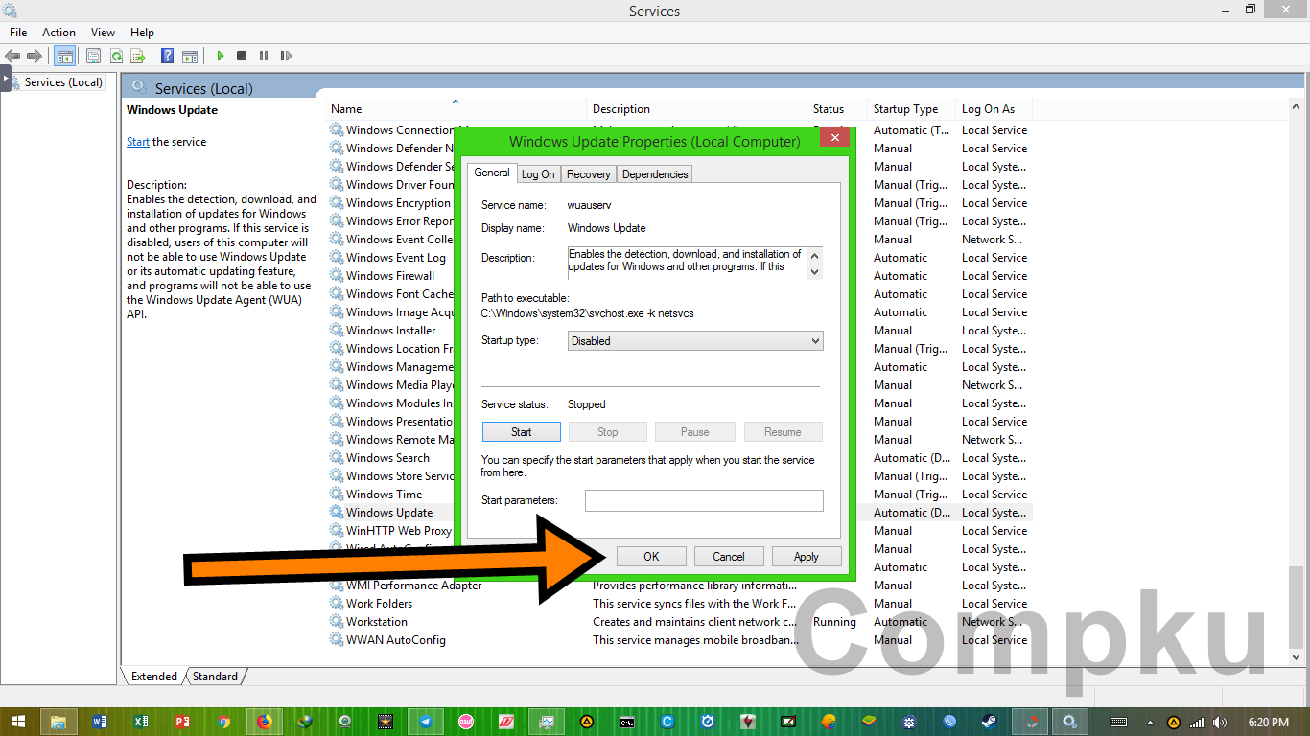This screenshot has width=1310, height=736.
Task: Open the View menu
Action: (x=103, y=33)
